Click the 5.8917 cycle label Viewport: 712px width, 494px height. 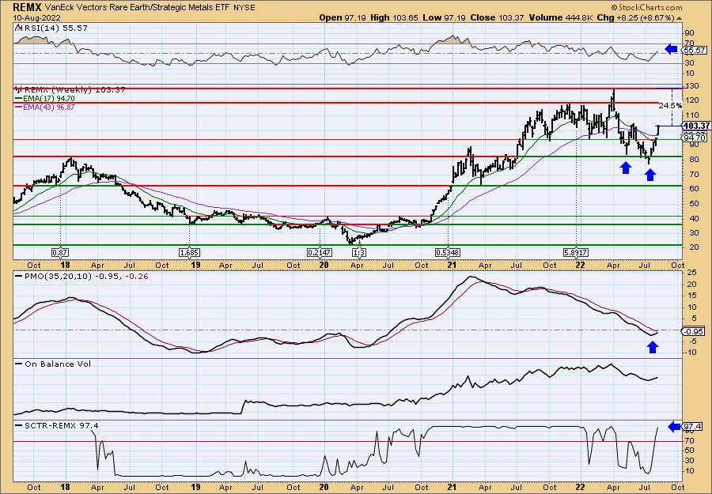(x=577, y=252)
